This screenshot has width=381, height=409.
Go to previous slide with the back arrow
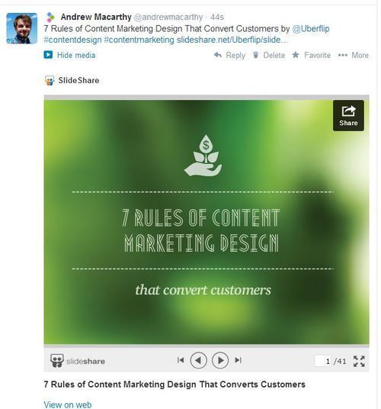click(198, 360)
